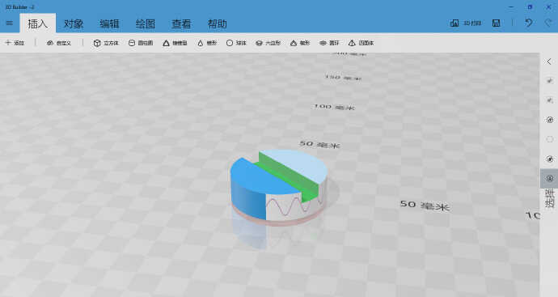Switch to the 绘图 tab

146,23
